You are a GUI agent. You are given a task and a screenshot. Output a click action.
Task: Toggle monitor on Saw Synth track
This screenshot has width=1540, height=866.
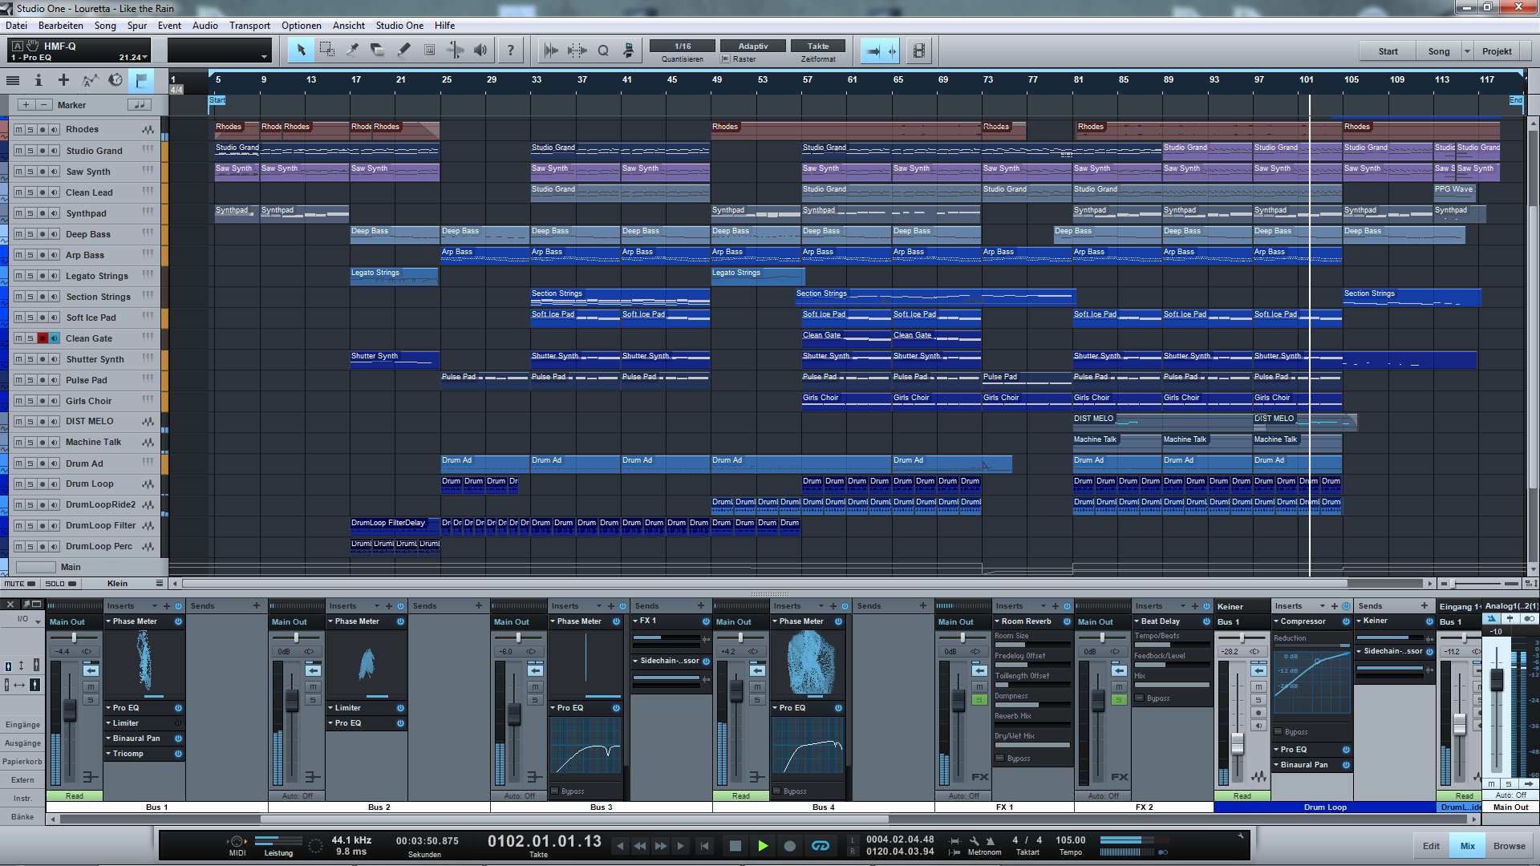tap(55, 172)
